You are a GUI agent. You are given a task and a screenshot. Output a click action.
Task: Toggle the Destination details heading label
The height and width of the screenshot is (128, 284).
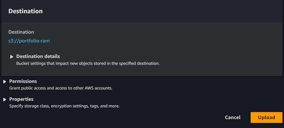(38, 56)
